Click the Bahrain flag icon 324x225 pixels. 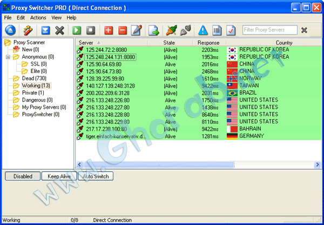232,129
